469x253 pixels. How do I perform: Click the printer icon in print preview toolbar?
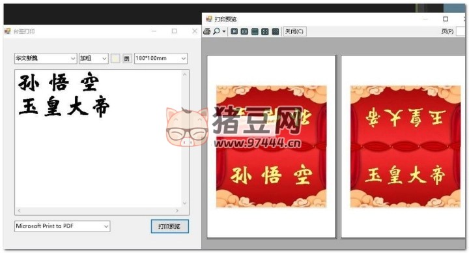206,31
